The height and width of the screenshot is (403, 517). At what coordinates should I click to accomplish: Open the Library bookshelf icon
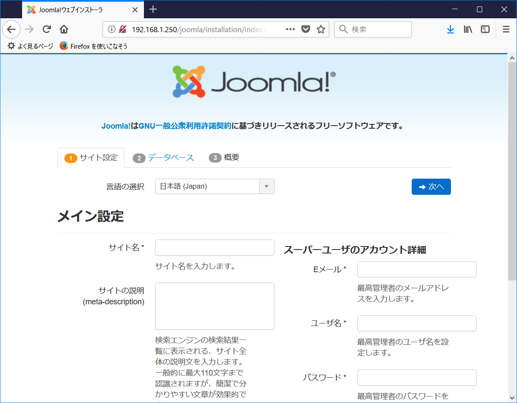click(467, 30)
